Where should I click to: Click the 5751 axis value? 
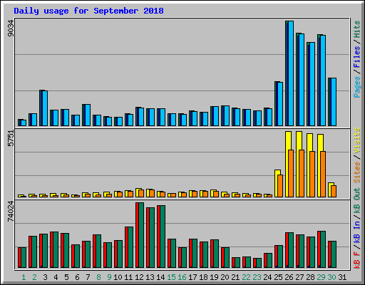click(11, 138)
